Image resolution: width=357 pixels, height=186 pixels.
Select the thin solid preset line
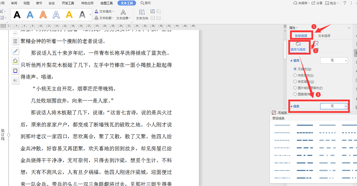coord(282,125)
